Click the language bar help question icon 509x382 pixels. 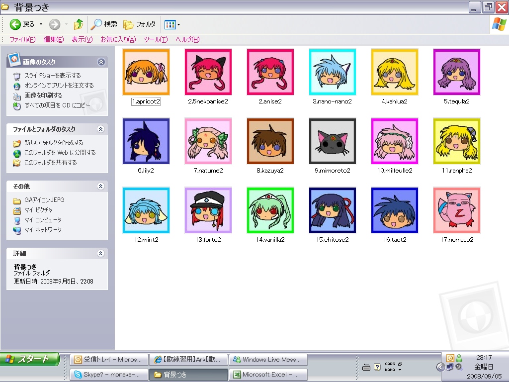click(377, 367)
